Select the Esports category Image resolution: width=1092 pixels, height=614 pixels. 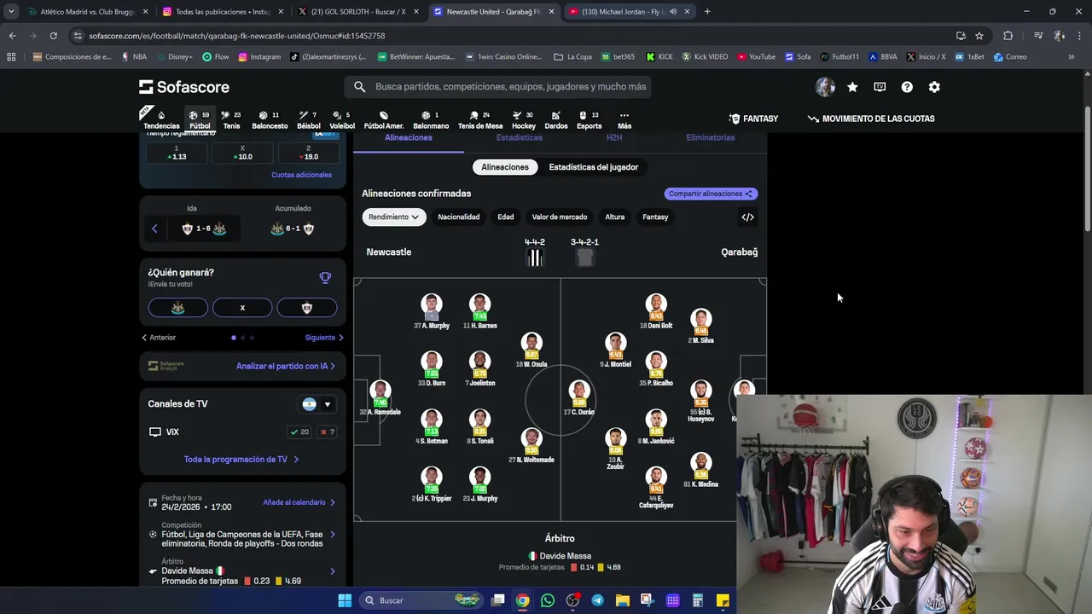[x=589, y=119]
